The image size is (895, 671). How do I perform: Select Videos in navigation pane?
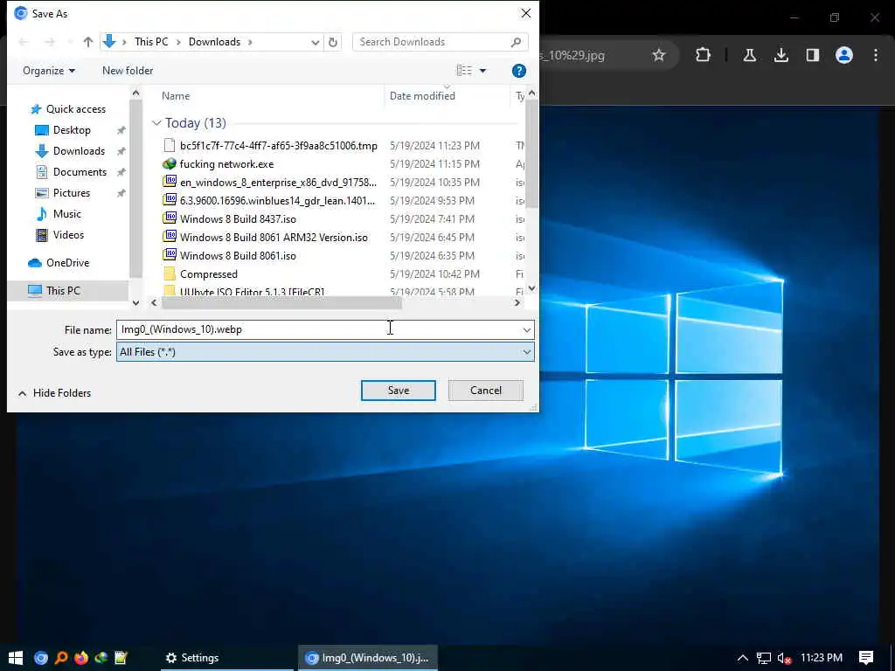[68, 234]
